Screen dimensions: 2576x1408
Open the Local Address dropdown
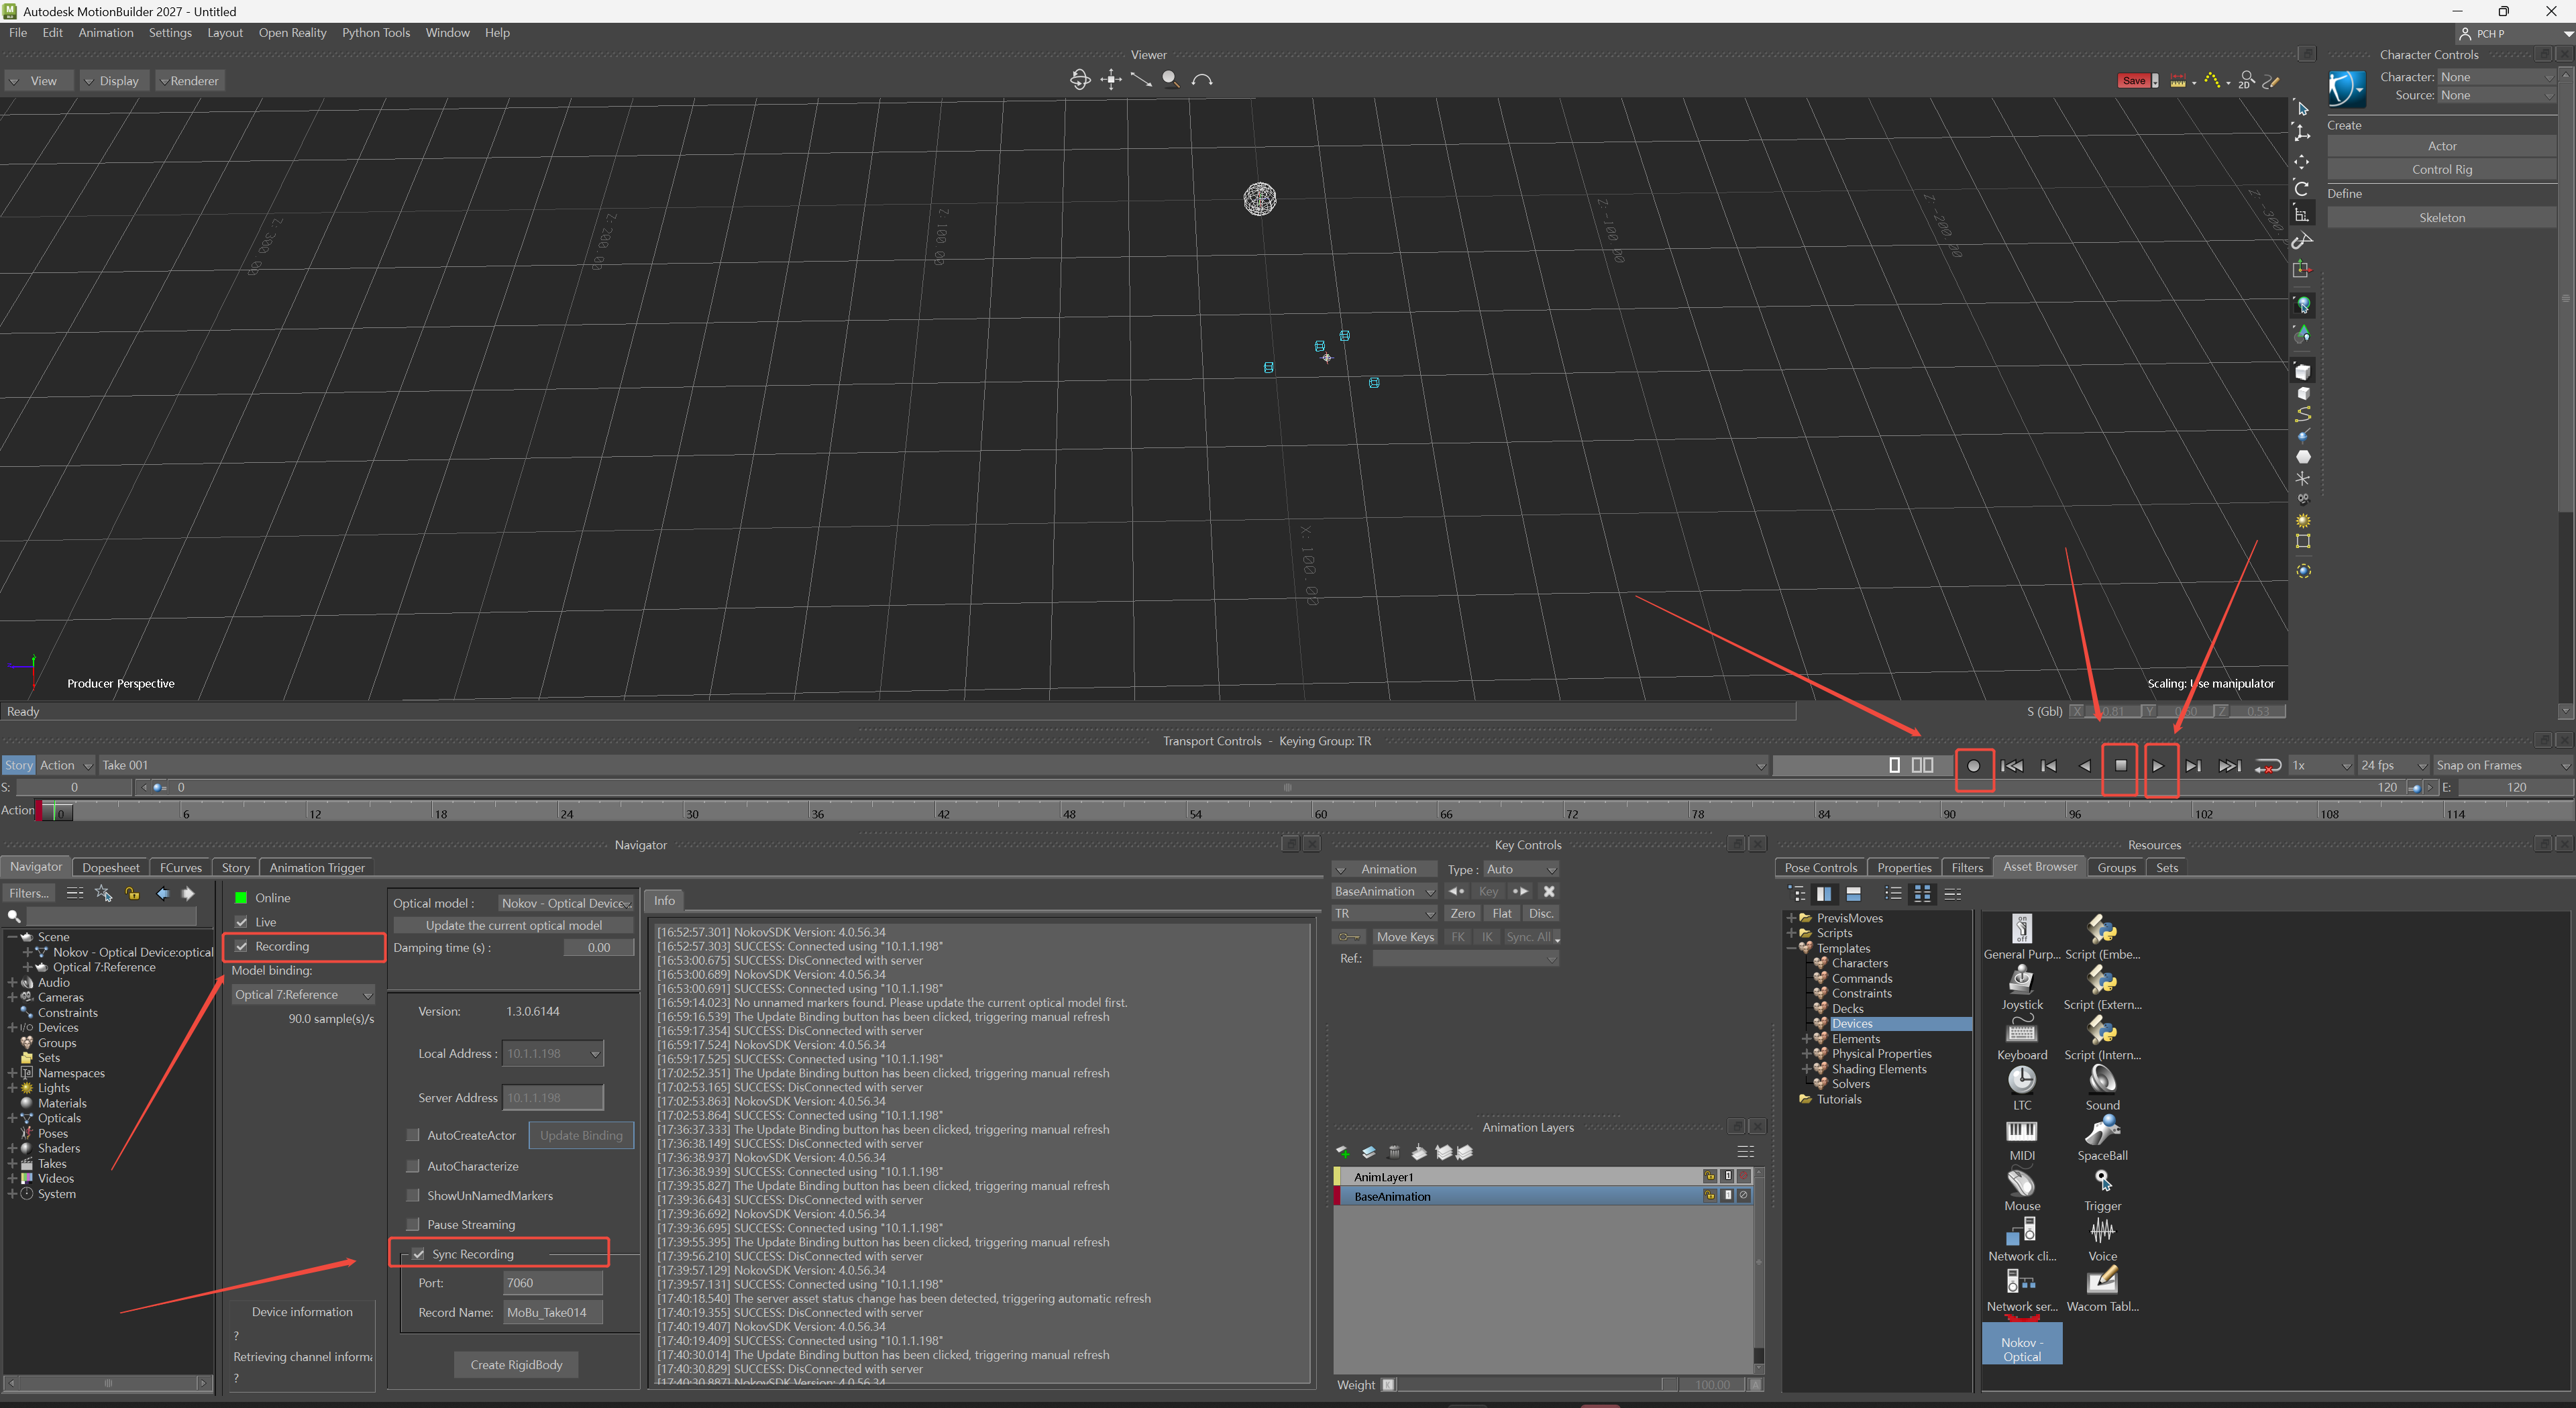click(x=553, y=1053)
